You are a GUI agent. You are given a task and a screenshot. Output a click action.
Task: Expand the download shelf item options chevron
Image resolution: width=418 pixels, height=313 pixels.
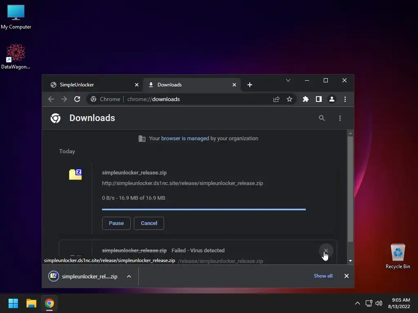[129, 276]
